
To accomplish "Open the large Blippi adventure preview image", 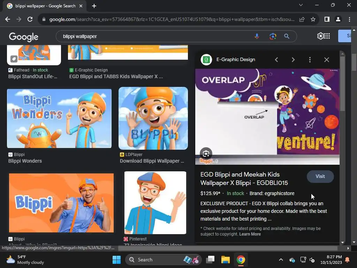I will [267, 117].
